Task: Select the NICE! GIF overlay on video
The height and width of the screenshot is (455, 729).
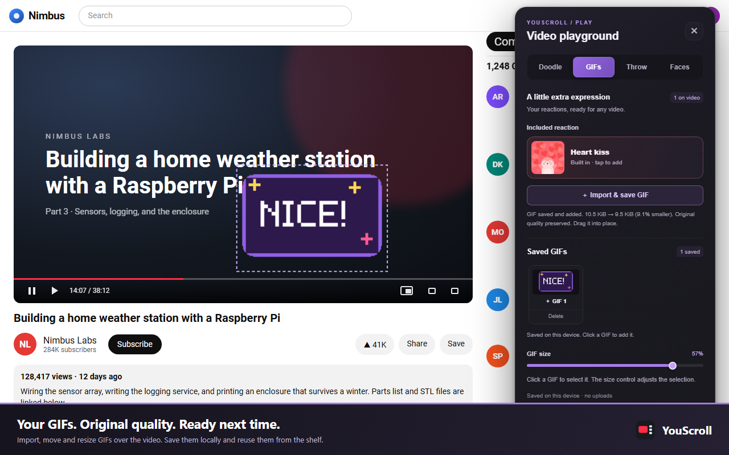Action: coord(312,218)
